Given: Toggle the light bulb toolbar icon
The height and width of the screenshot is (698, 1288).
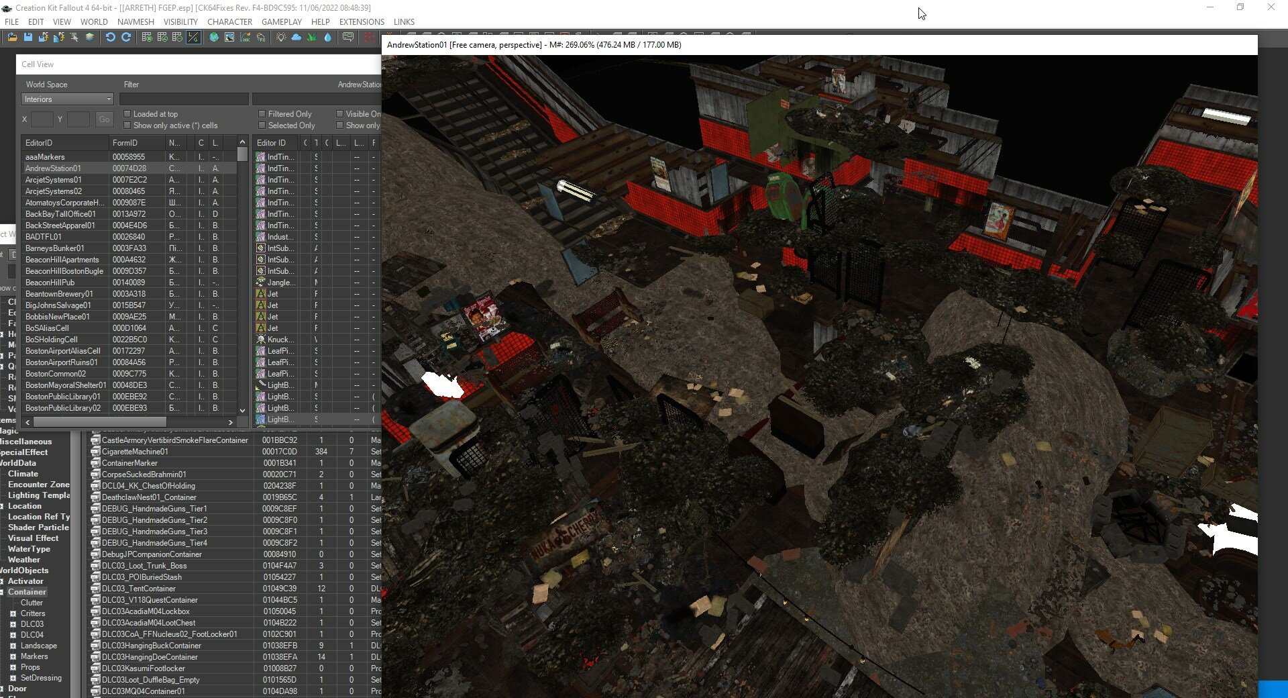Looking at the screenshot, I should click(280, 38).
